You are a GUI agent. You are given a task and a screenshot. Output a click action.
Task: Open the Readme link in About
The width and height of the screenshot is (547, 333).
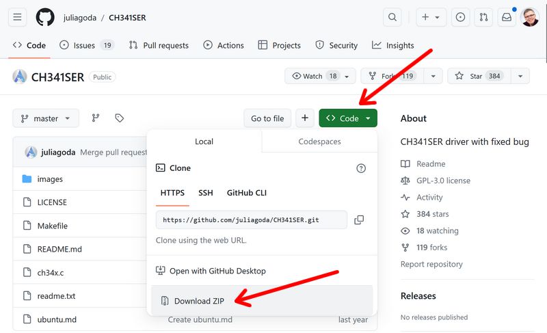(431, 164)
